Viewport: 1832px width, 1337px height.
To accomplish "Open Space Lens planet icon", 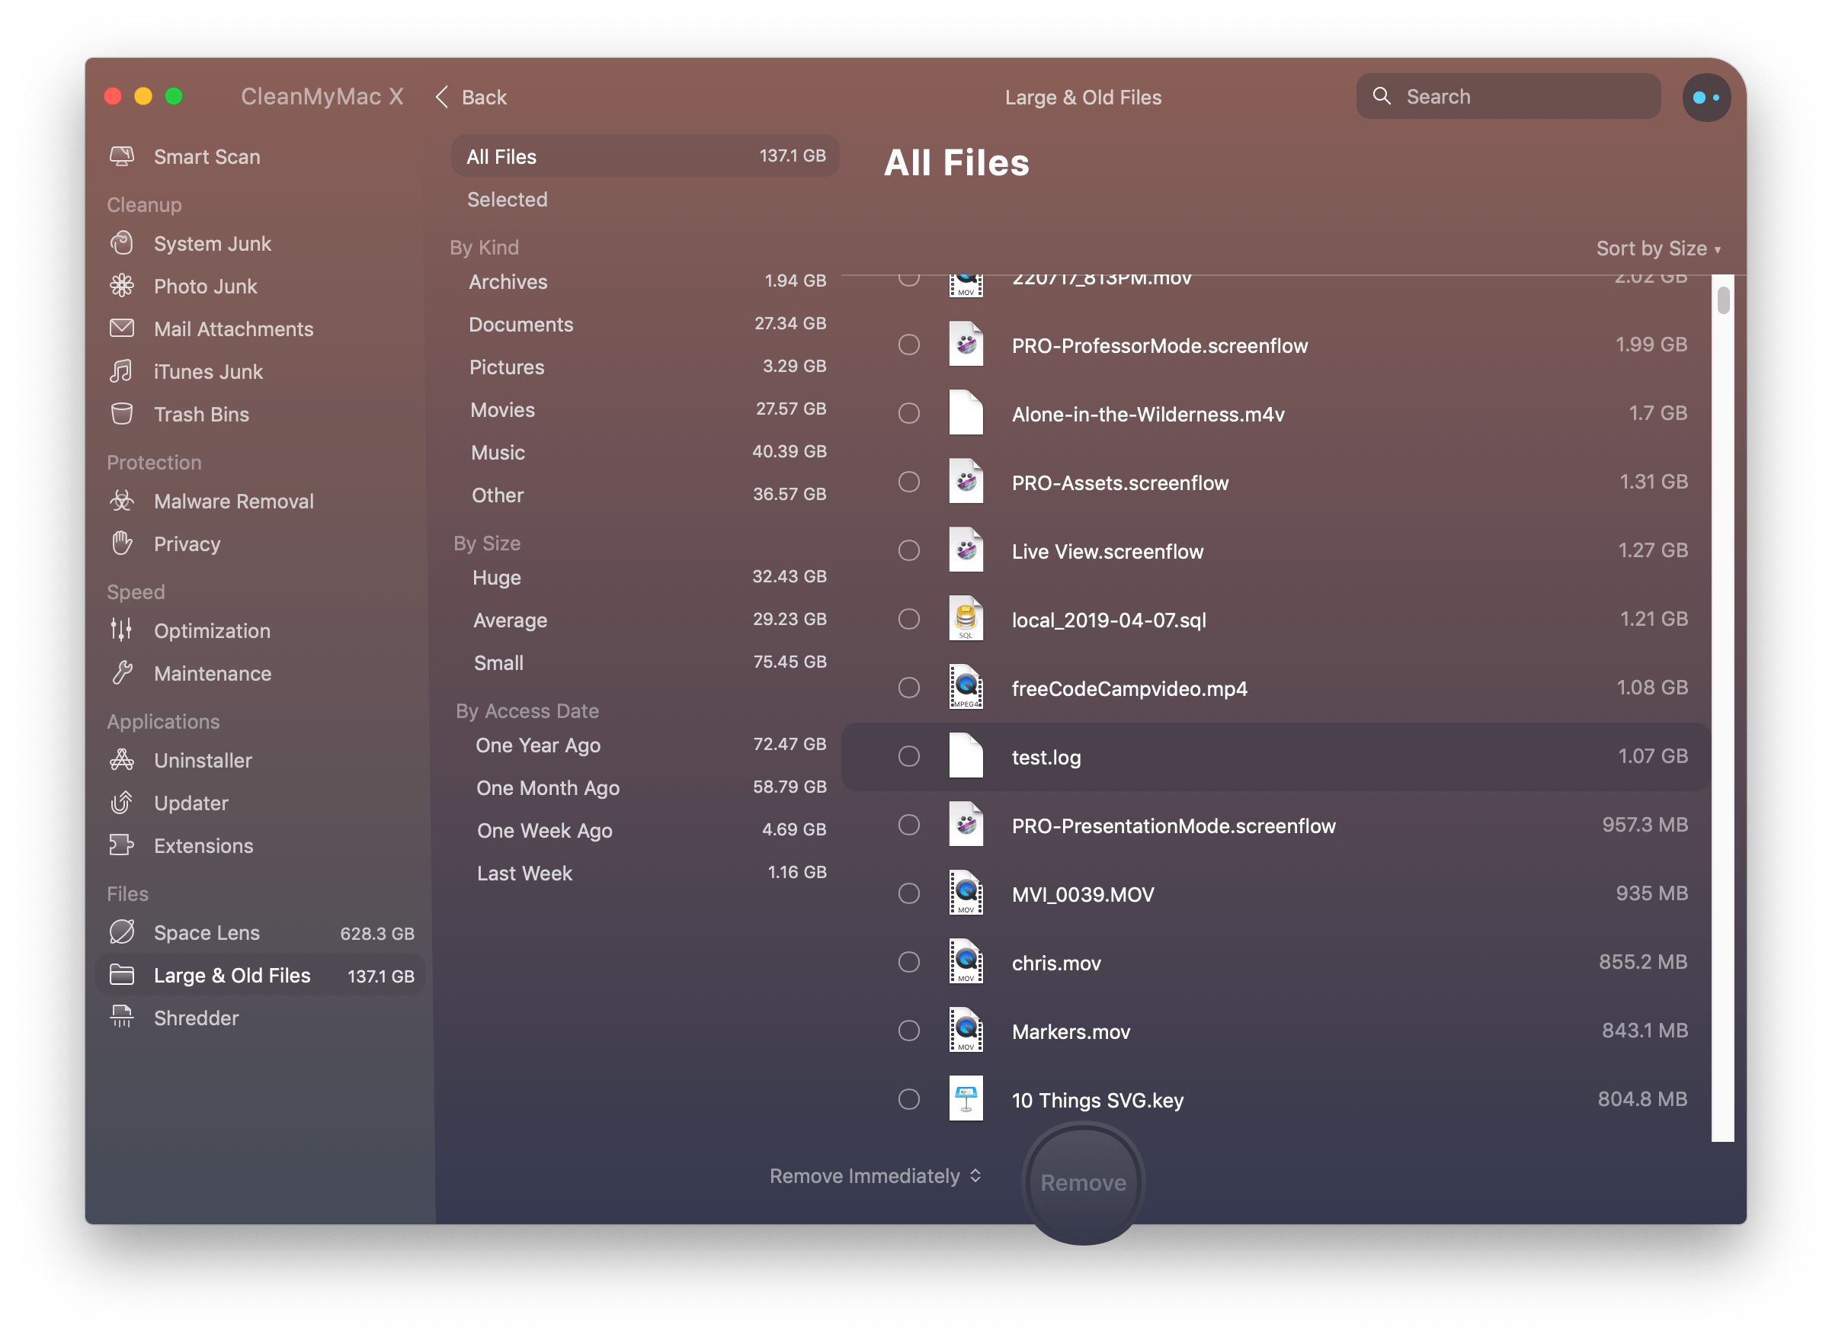I will coord(121,932).
